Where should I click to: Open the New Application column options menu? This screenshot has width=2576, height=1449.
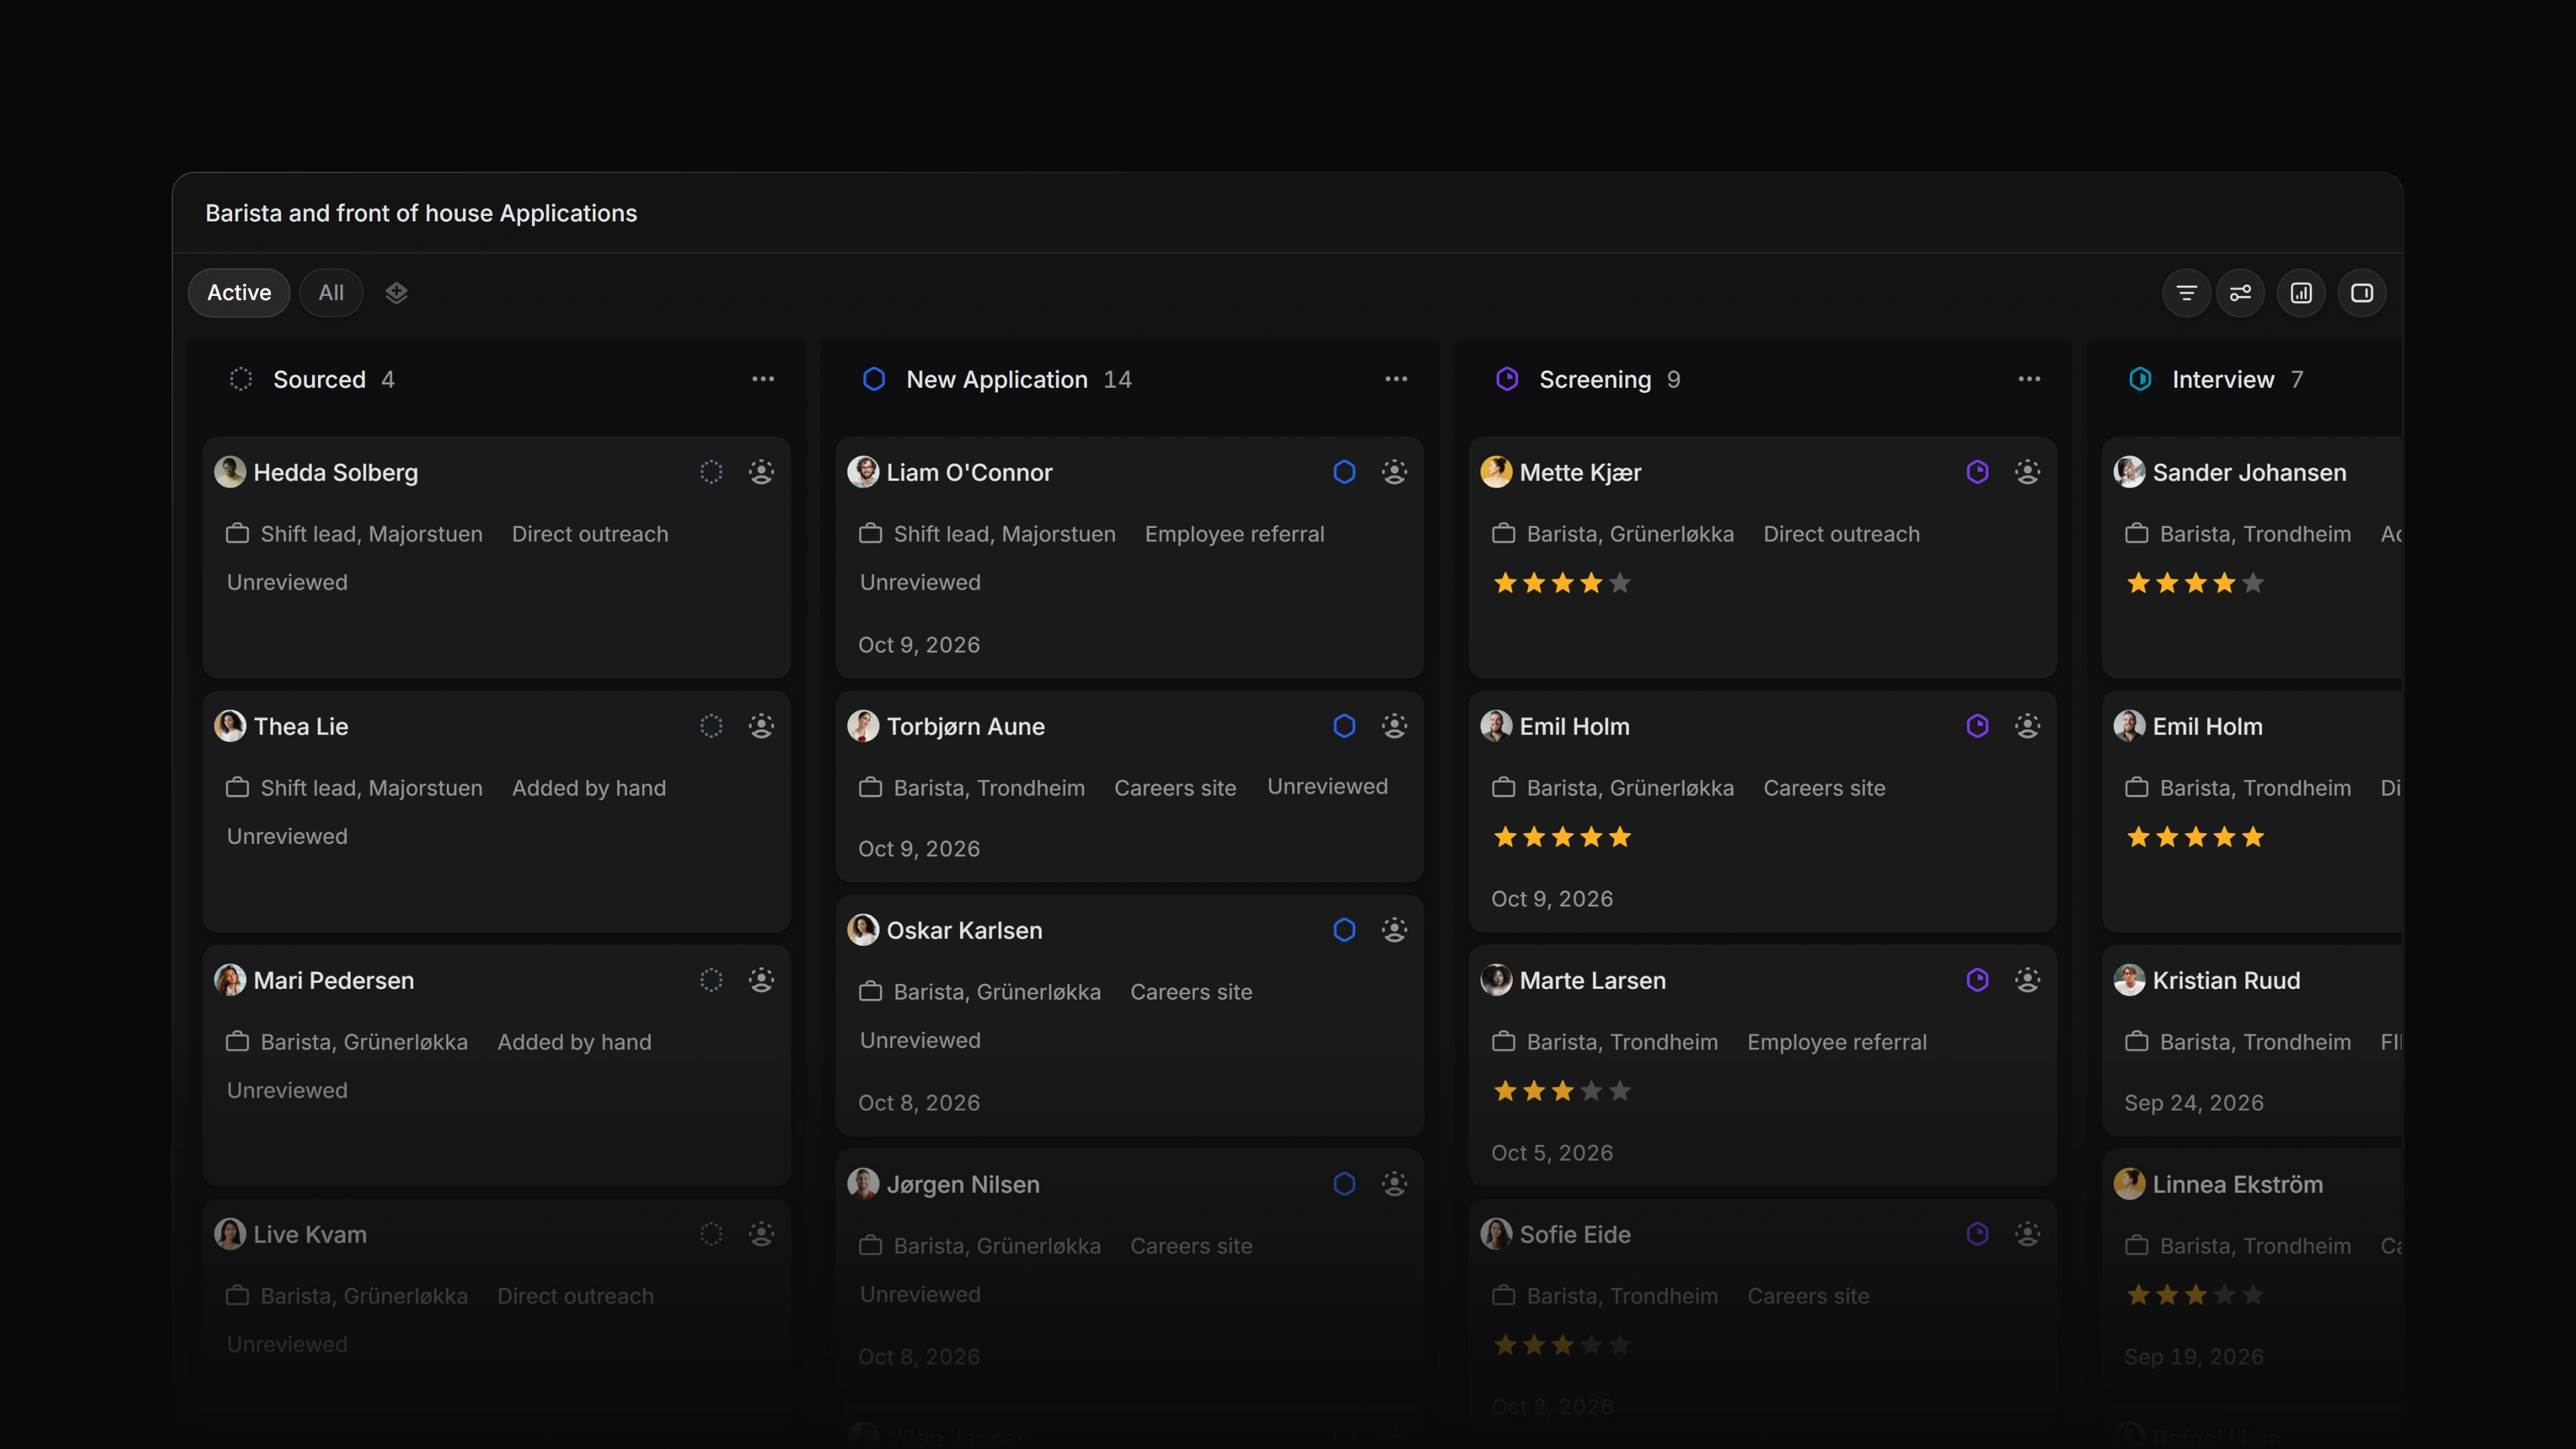click(1396, 379)
